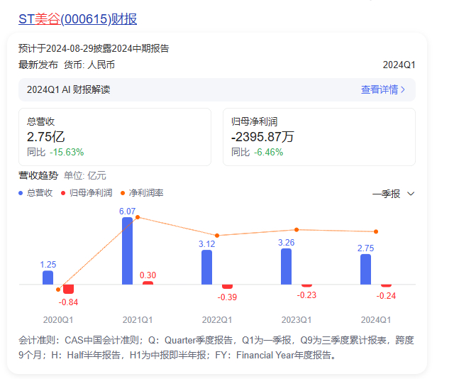Image resolution: width=476 pixels, height=379 pixels.
Task: Click the 2020Q1 revenue bar labeled 1.25
Action: click(x=48, y=278)
